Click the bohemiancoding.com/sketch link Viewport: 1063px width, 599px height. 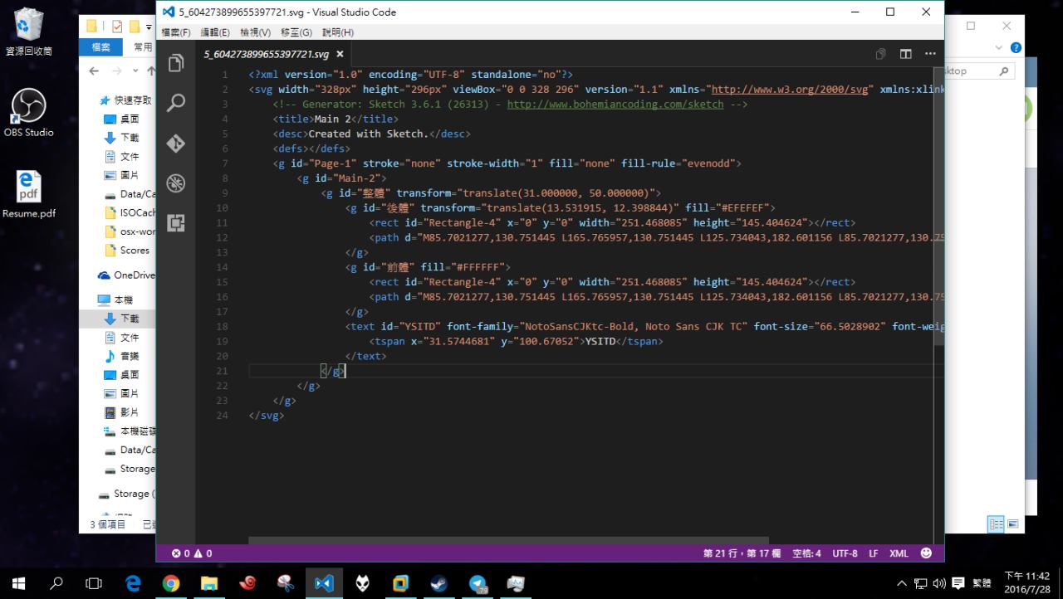[615, 105]
